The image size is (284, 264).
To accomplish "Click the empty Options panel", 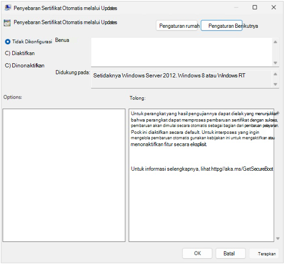I will [x=64, y=175].
